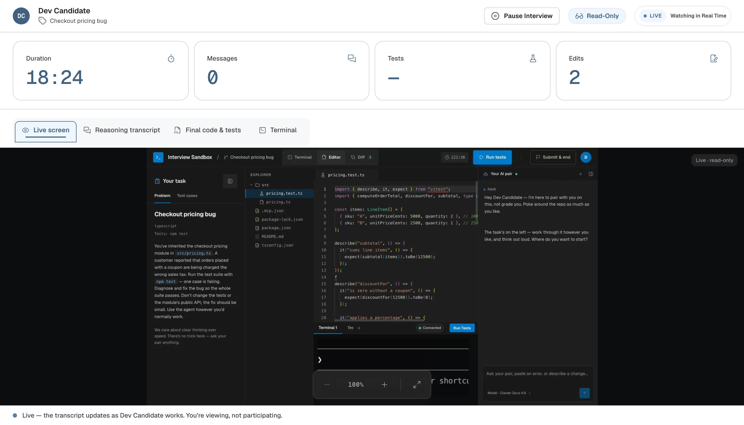Viewport: 744px width, 425px height.
Task: Click the Edits pencil-document icon
Action: (x=714, y=58)
